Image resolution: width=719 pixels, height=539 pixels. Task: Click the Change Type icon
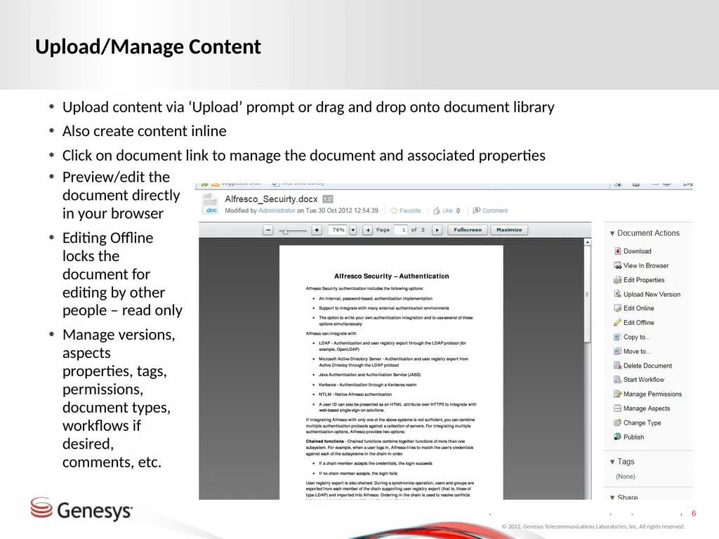617,422
